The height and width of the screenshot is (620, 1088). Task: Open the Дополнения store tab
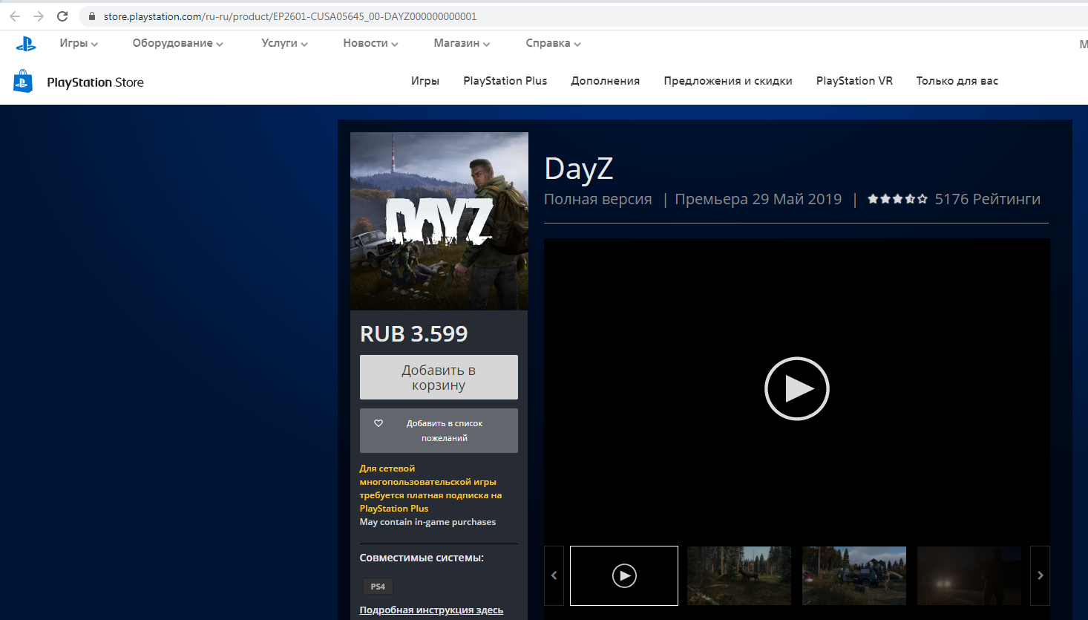(x=605, y=81)
